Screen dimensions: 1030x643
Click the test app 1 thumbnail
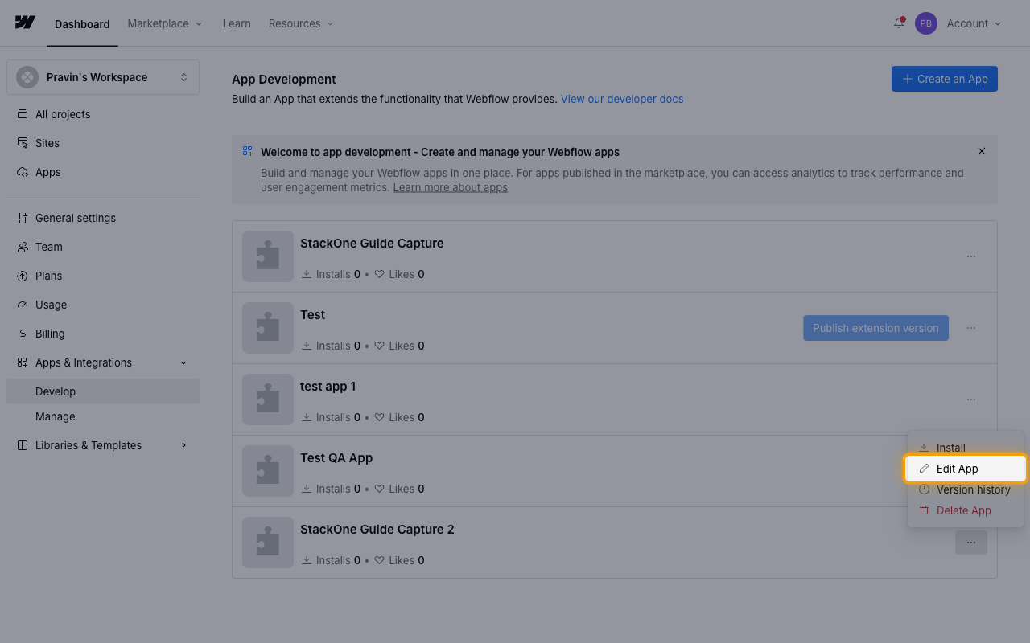tap(268, 399)
